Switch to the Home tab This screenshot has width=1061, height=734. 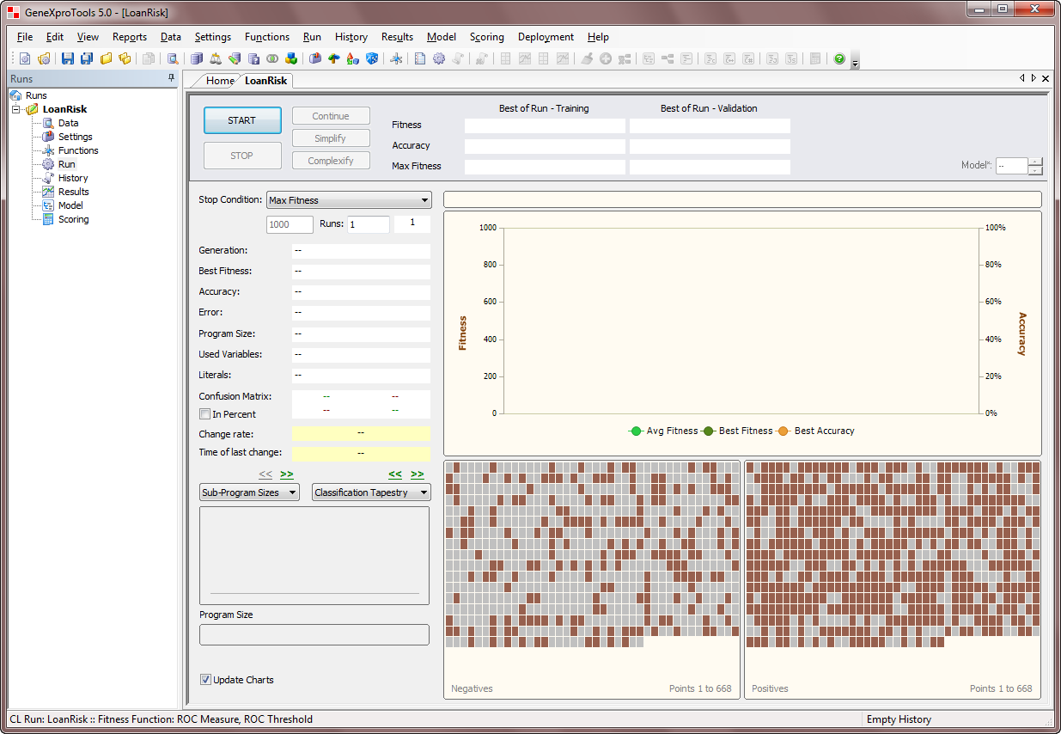[x=220, y=81]
